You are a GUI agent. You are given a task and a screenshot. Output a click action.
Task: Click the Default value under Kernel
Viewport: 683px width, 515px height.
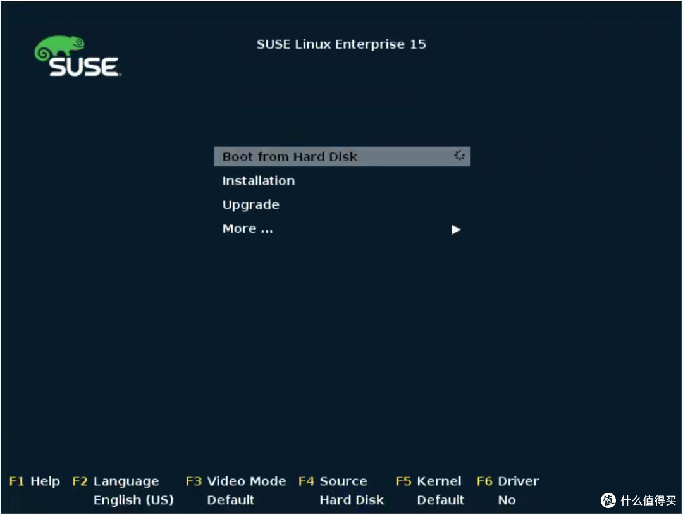coord(440,500)
